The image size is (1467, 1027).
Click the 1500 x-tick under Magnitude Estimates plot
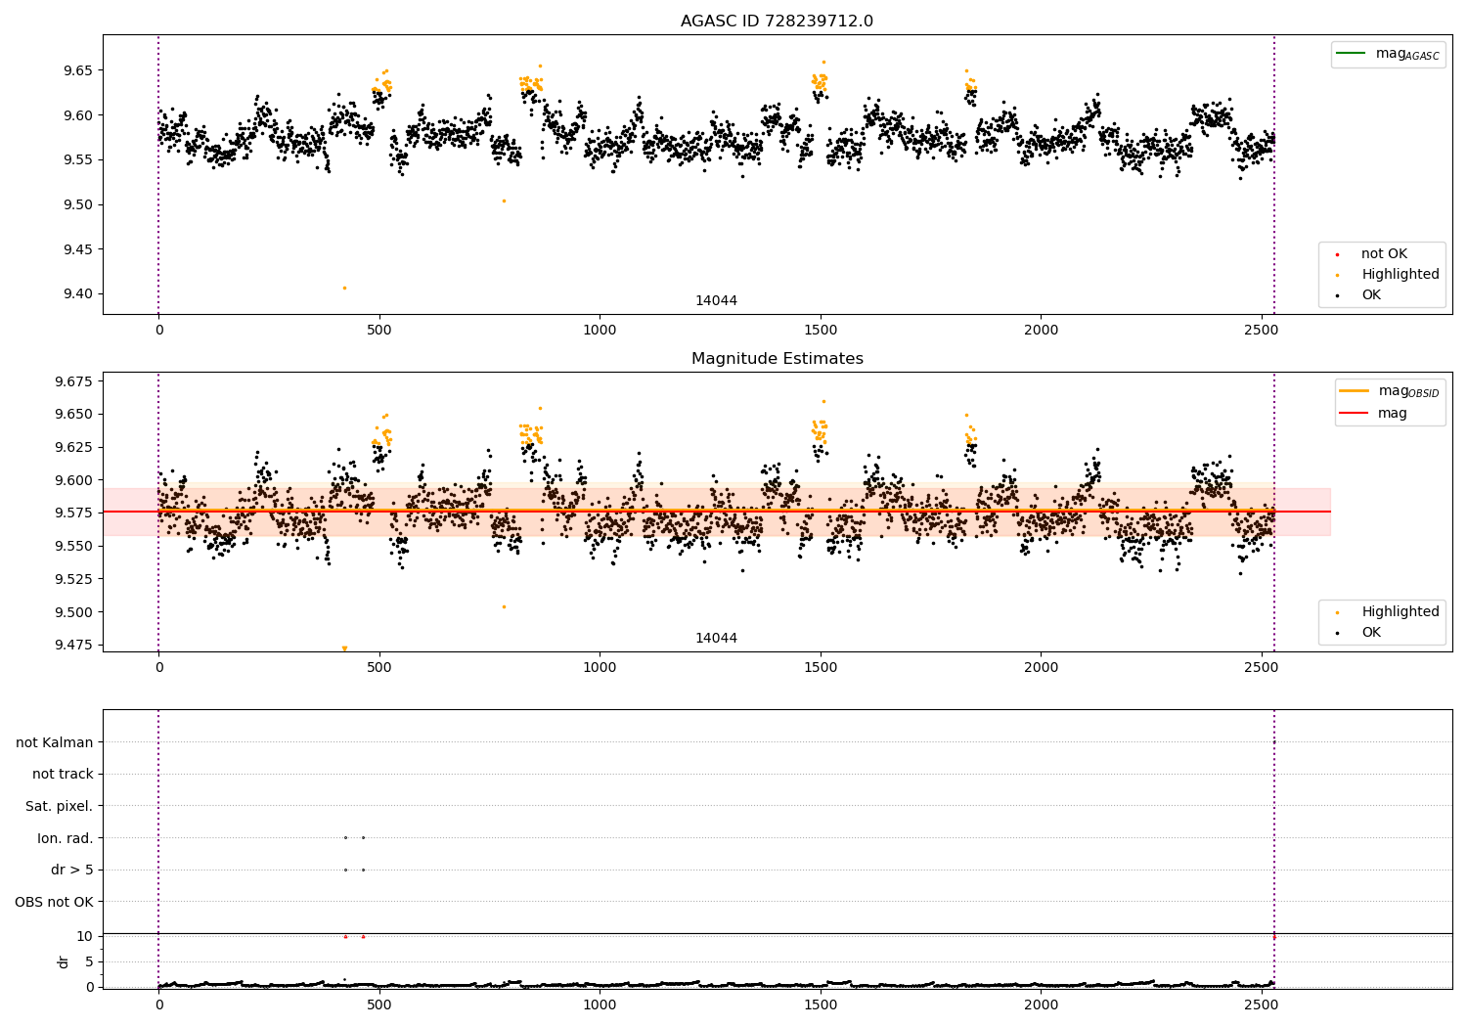click(x=821, y=667)
